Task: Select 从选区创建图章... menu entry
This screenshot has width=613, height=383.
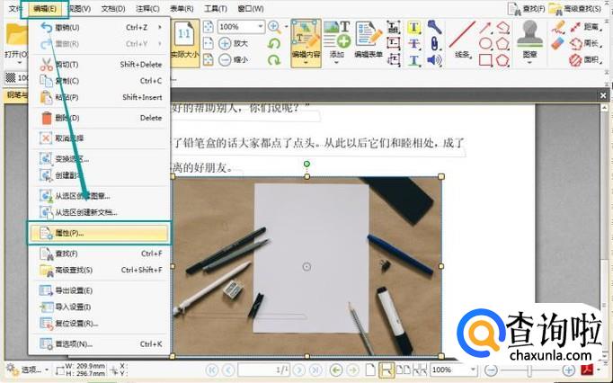Action: click(x=100, y=196)
